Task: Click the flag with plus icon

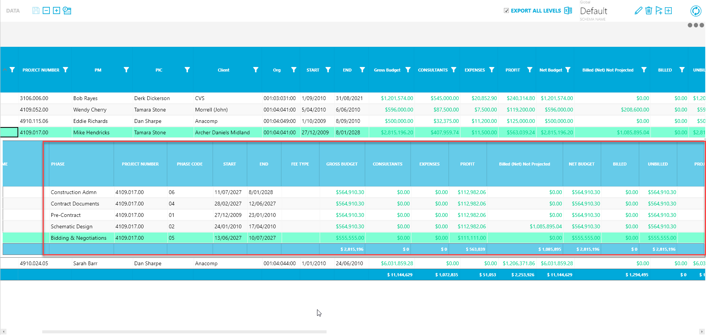Action: coord(659,11)
